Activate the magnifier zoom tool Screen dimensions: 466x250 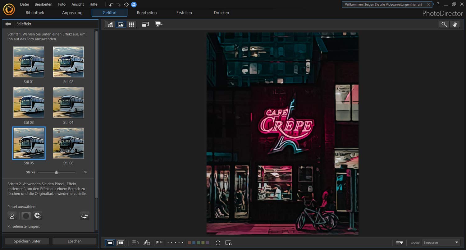point(444,24)
